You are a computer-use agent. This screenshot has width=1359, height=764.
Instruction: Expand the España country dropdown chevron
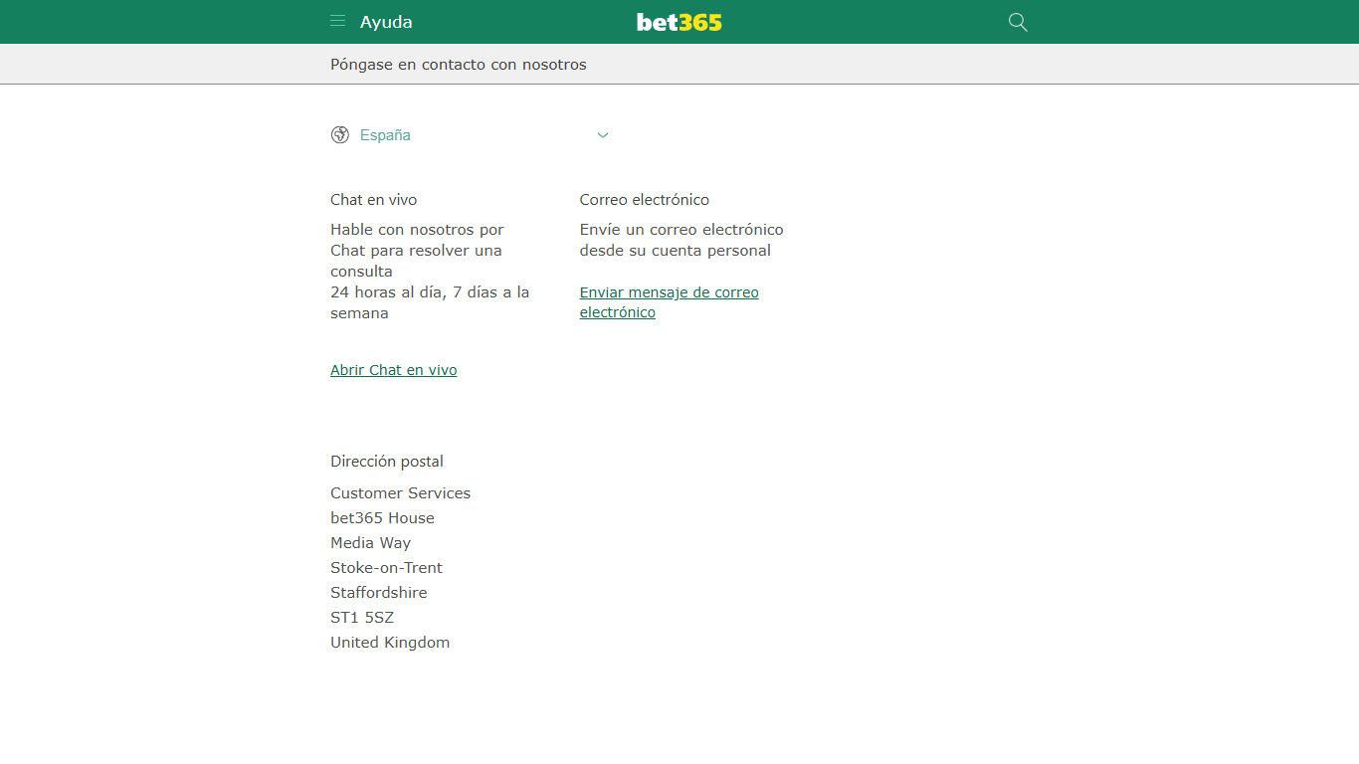click(x=602, y=135)
